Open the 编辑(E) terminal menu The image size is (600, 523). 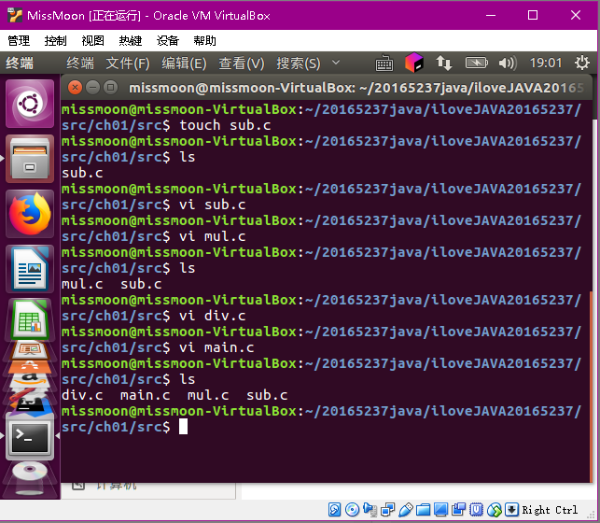click(x=184, y=64)
